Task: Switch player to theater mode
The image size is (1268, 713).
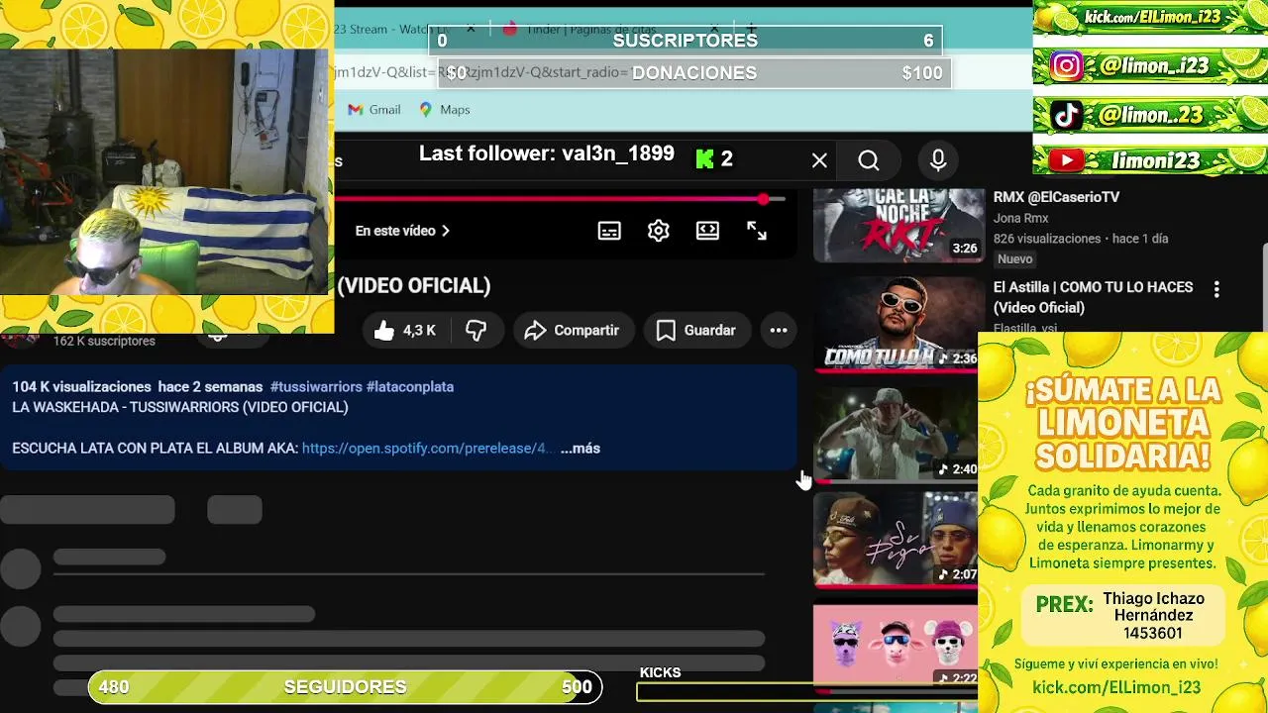Action: pyautogui.click(x=707, y=231)
